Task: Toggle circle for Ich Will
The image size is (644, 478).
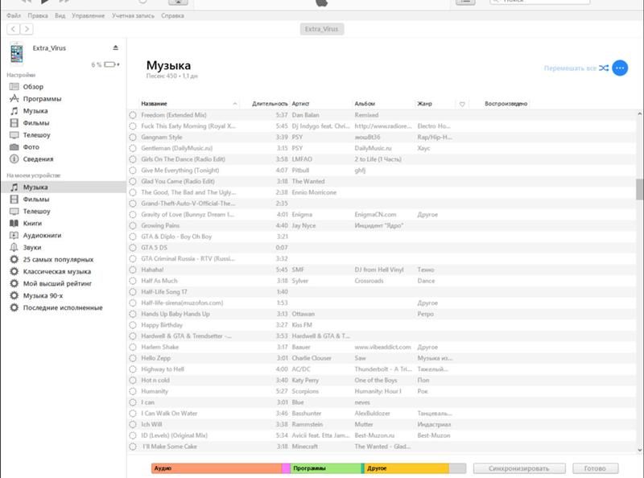Action: click(133, 424)
